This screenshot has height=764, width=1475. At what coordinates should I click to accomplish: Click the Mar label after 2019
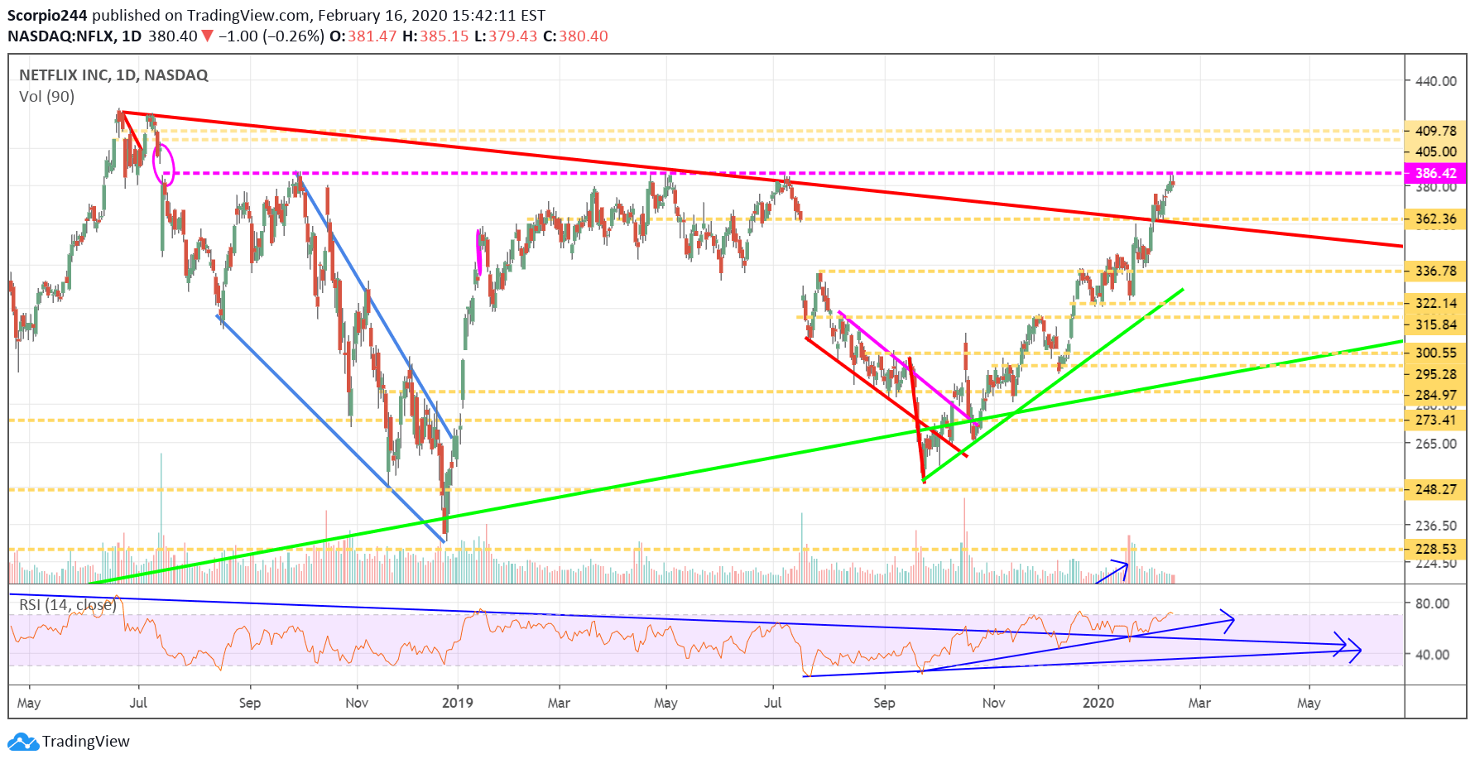(x=559, y=703)
